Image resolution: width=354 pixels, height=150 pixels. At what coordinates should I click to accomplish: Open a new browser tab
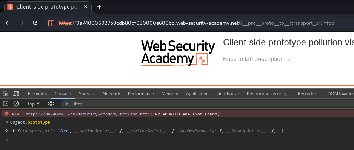coord(99,7)
